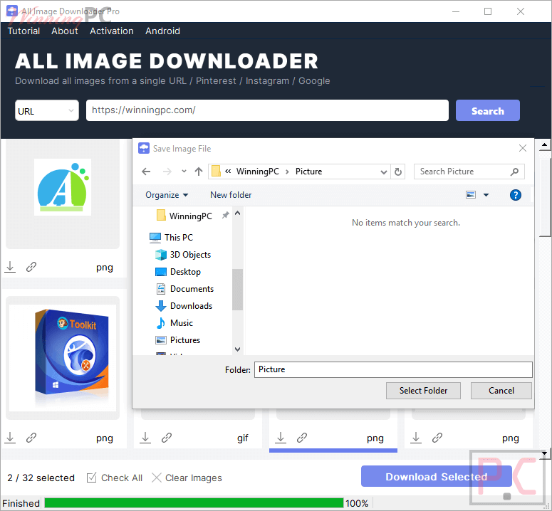Select the Desktop folder

pyautogui.click(x=178, y=272)
